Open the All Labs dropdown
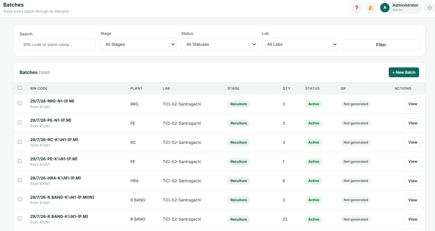Viewport: 435px width, 231px height. click(300, 44)
